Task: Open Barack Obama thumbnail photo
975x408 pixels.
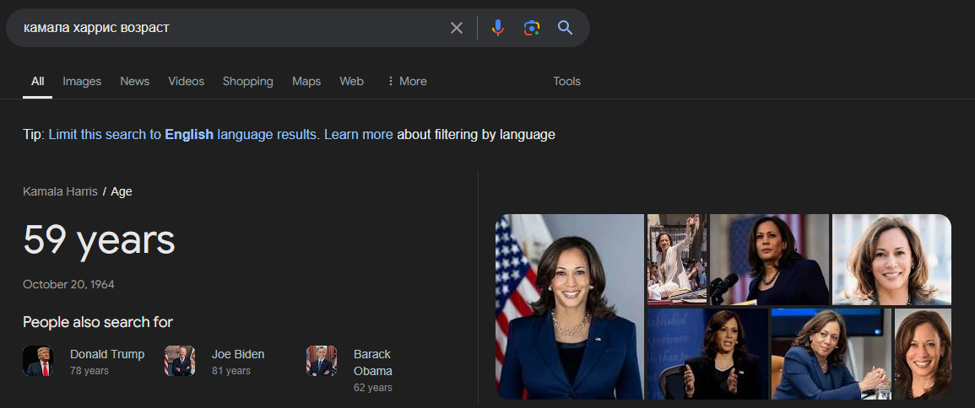Action: (322, 361)
